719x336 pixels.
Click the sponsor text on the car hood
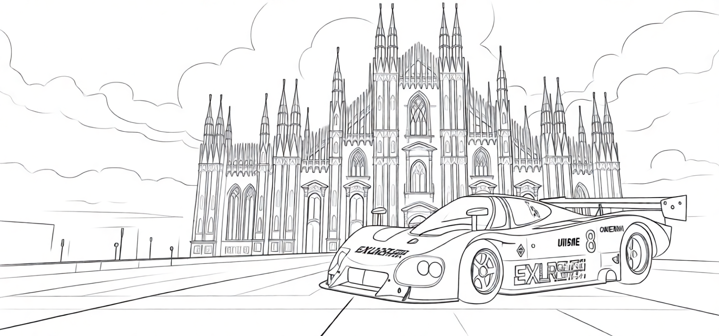tap(381, 251)
